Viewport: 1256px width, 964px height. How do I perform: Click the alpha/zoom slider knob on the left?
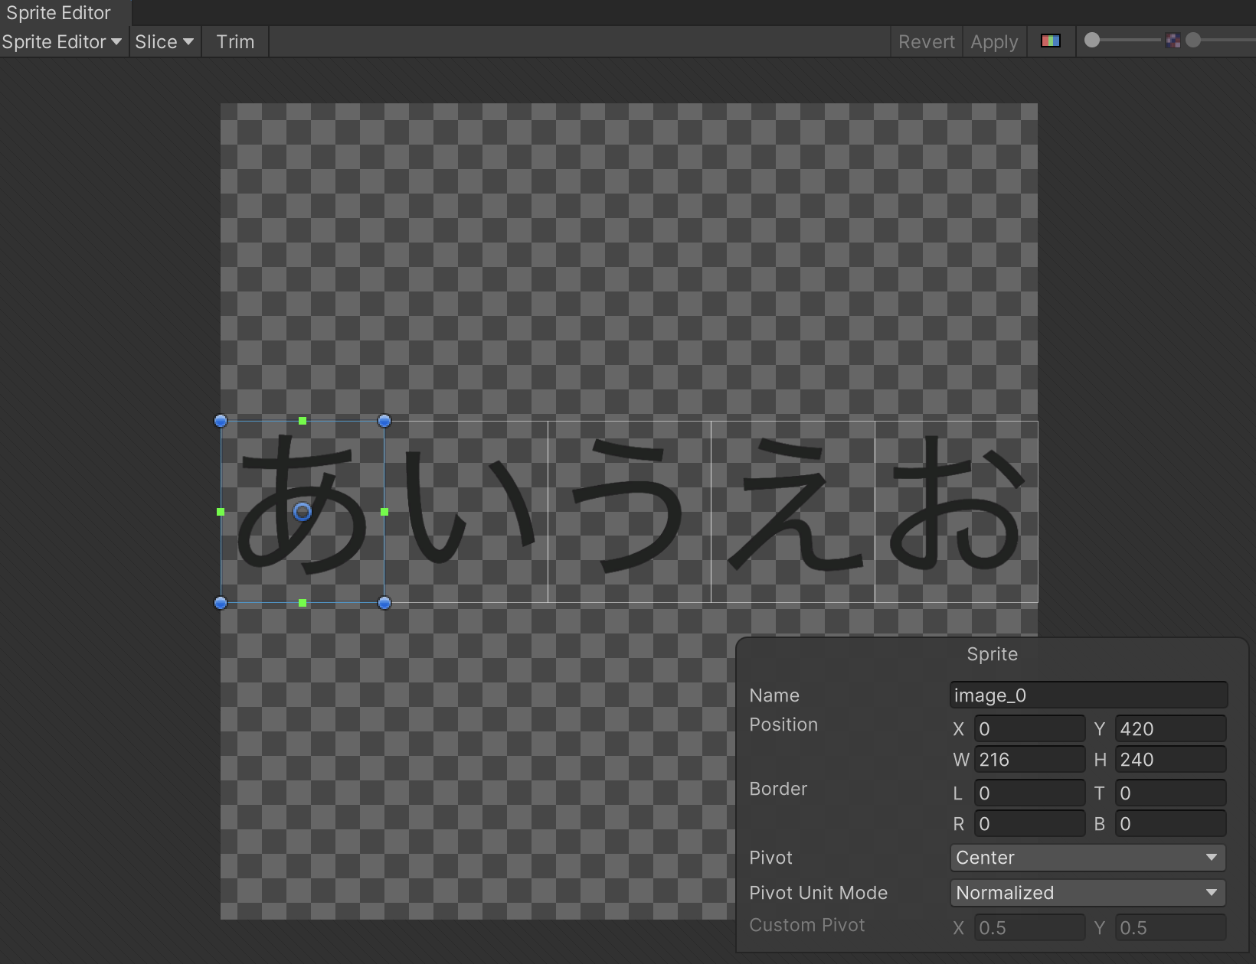(x=1092, y=41)
